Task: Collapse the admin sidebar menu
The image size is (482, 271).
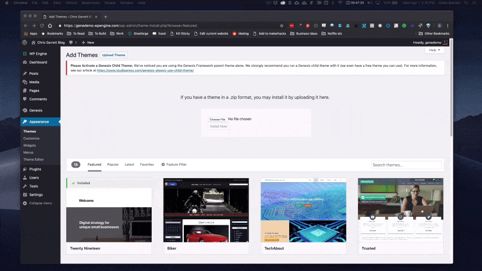Action: (37, 203)
